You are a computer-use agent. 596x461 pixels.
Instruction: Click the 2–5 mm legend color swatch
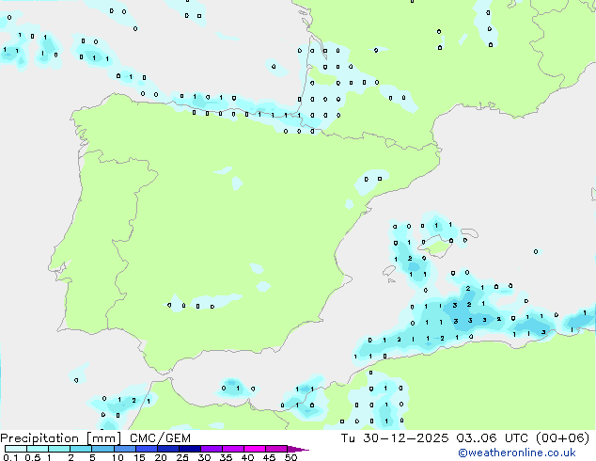click(81, 449)
